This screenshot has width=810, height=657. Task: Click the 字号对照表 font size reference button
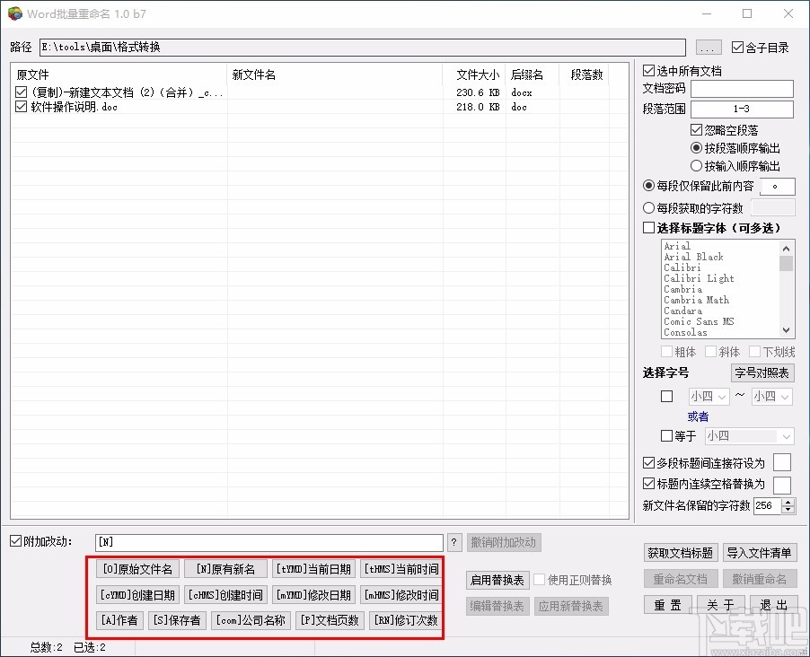click(x=762, y=372)
